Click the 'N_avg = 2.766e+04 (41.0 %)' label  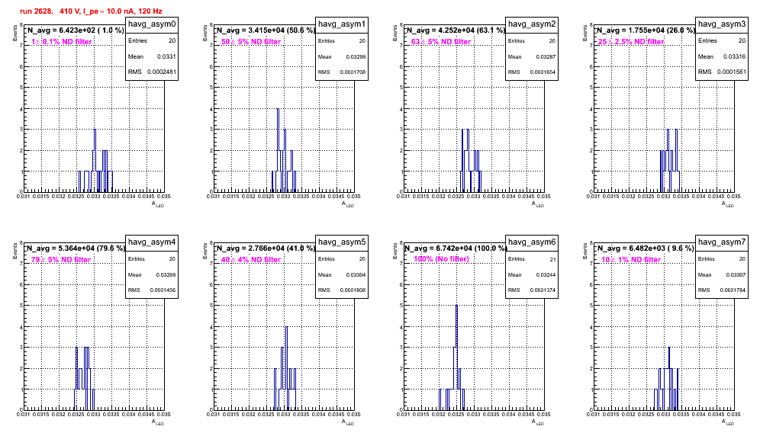tap(266, 248)
